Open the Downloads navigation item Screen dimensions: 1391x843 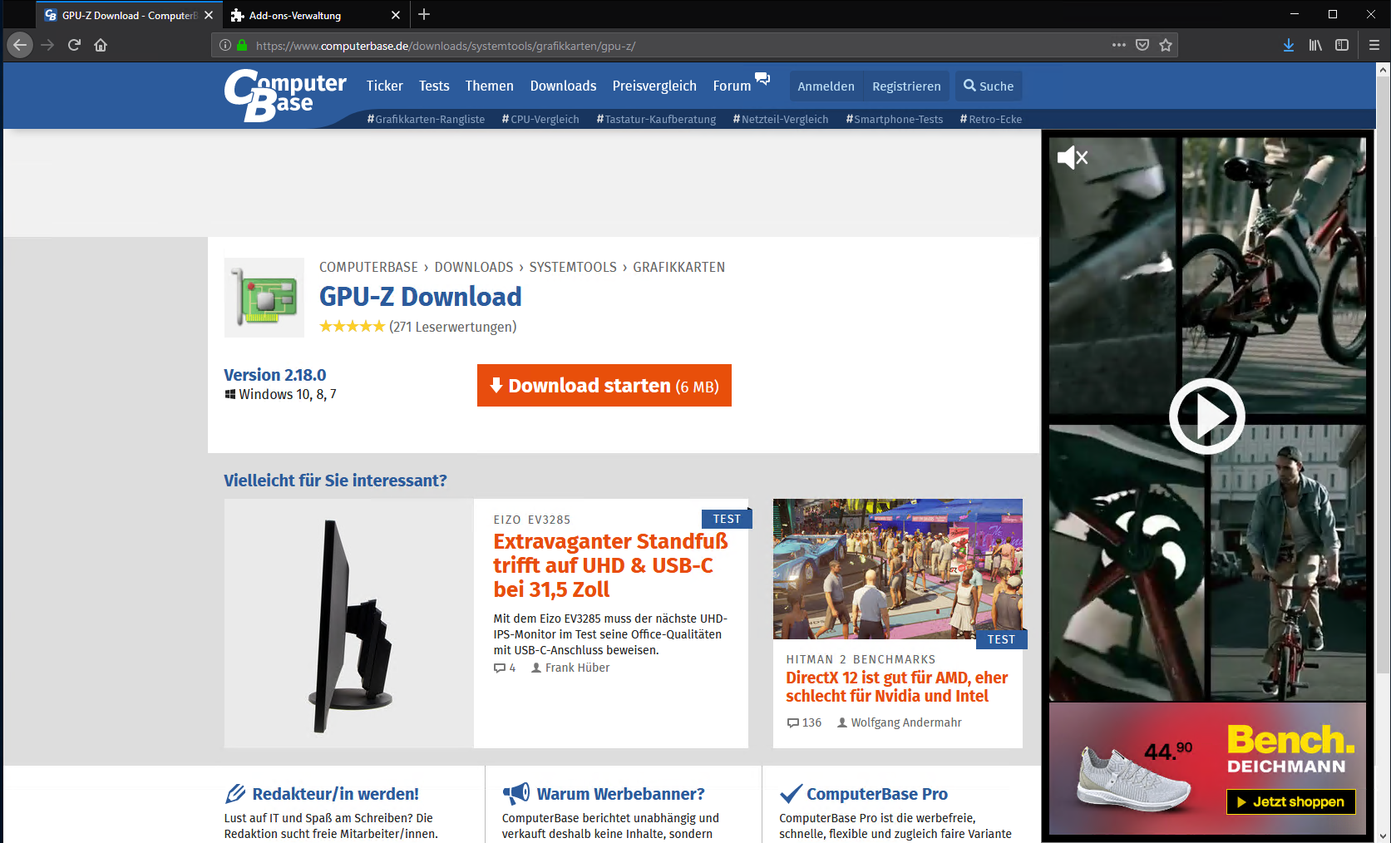coord(563,86)
